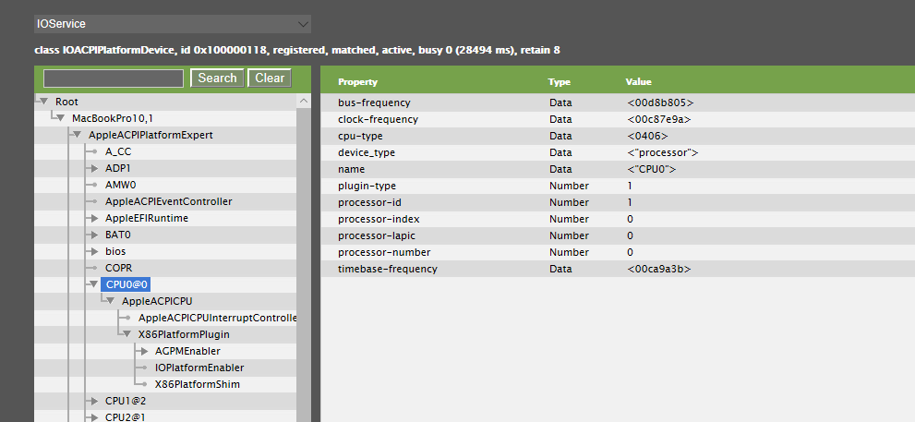Expand the CPU2@1 node triangle

[94, 417]
